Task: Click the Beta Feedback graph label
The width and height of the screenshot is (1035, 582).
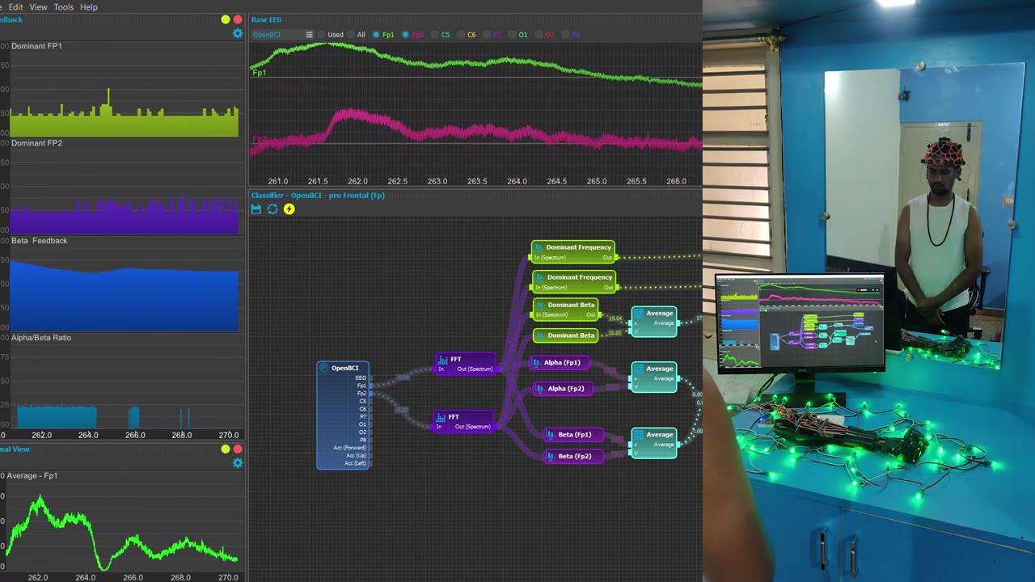Action: tap(40, 241)
